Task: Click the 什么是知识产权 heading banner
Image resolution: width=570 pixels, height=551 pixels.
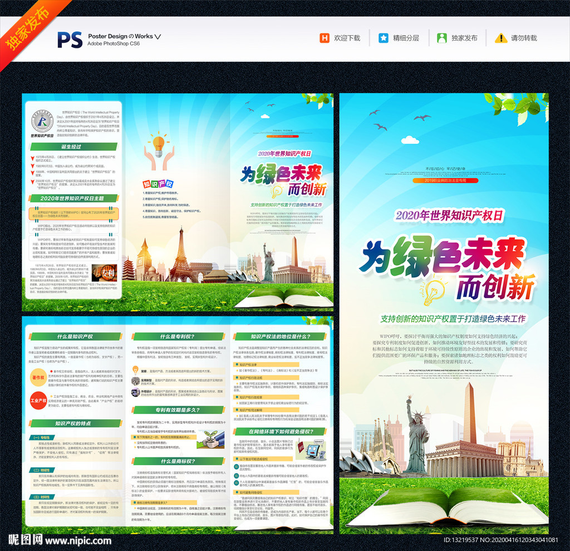Action: (76, 337)
